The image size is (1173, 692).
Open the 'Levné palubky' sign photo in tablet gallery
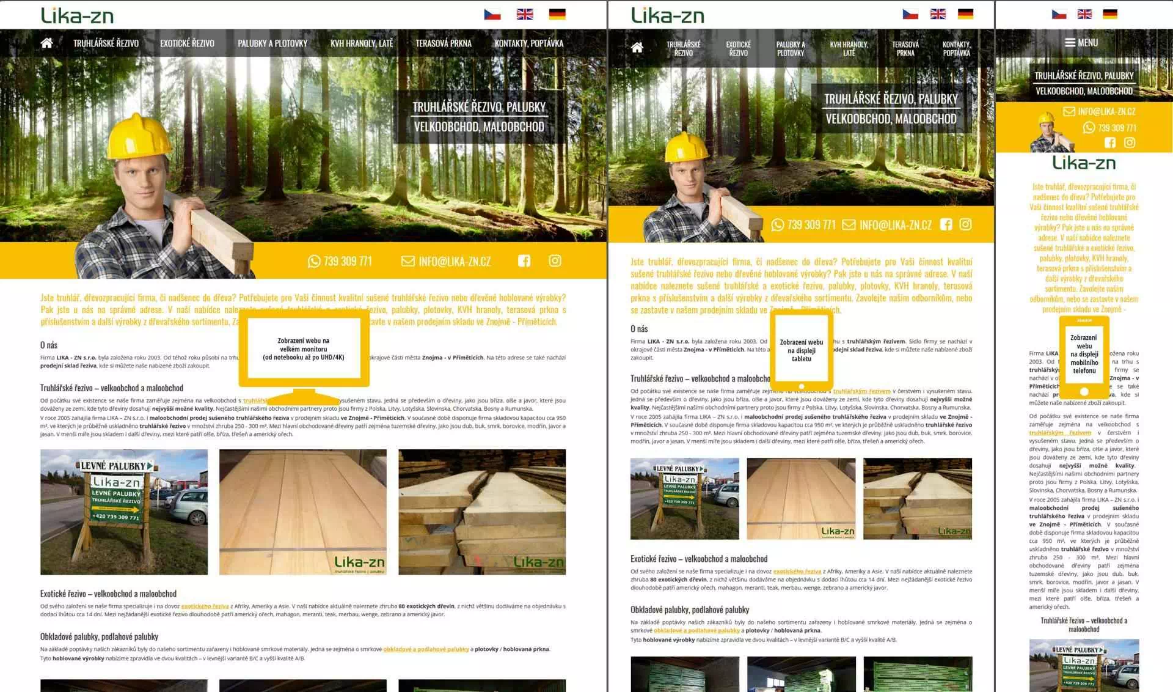685,499
